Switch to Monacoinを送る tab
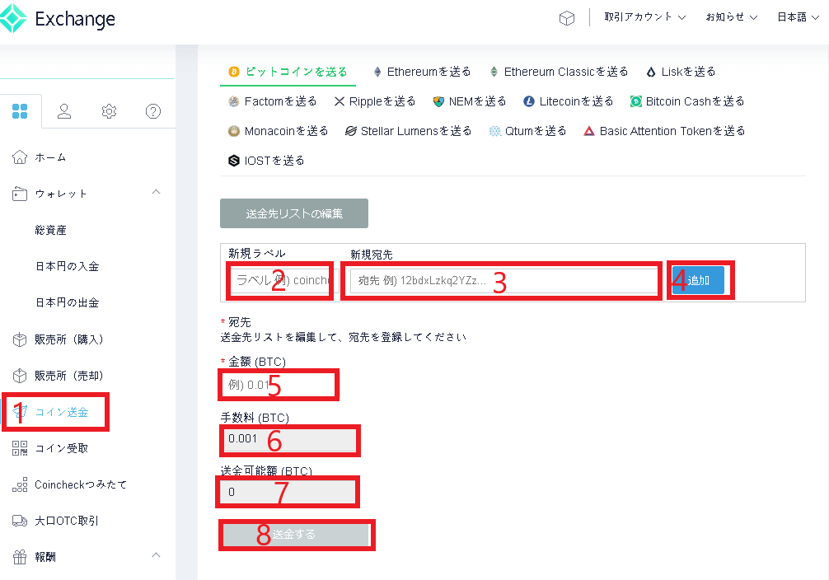The image size is (829, 580). pos(278,131)
